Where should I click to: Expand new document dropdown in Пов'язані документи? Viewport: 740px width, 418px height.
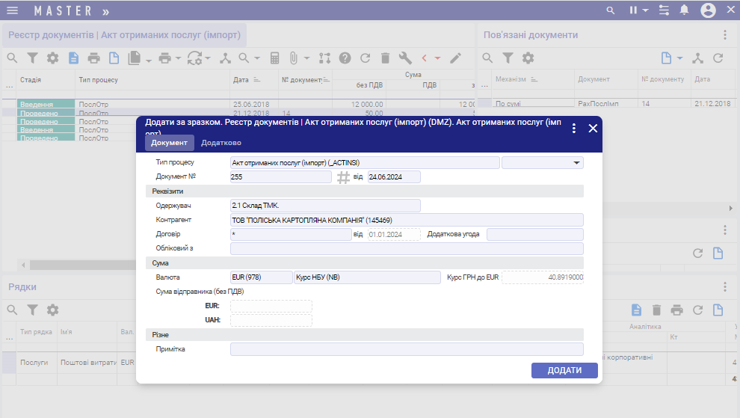(x=679, y=58)
